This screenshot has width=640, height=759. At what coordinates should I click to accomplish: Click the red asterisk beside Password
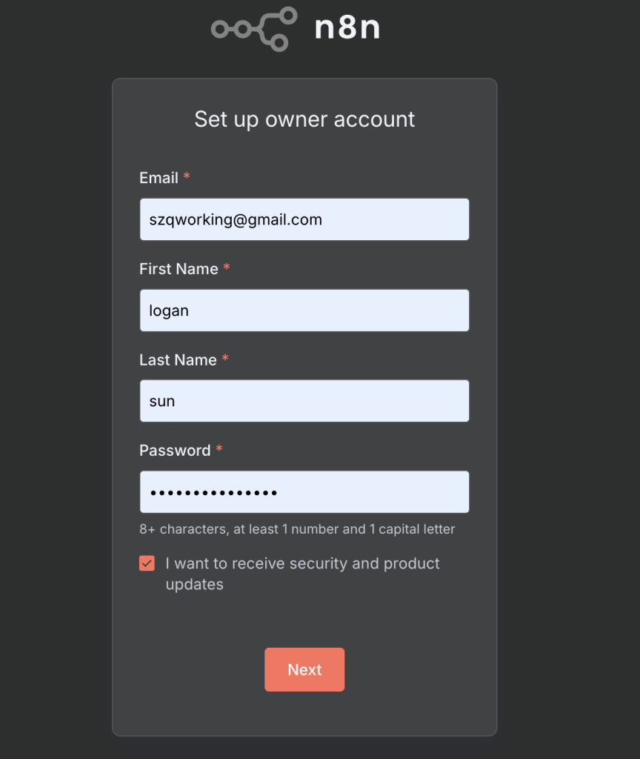[219, 450]
